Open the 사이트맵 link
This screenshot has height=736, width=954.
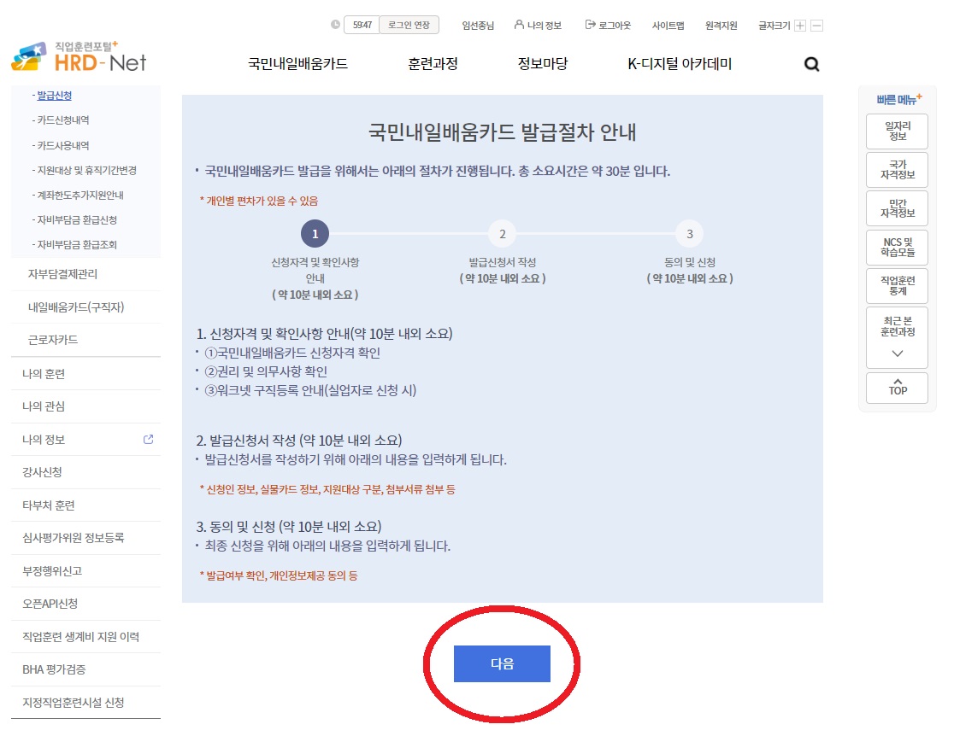(668, 26)
